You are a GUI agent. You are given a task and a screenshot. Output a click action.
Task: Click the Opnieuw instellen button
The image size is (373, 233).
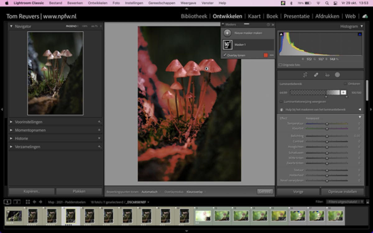pyautogui.click(x=342, y=191)
